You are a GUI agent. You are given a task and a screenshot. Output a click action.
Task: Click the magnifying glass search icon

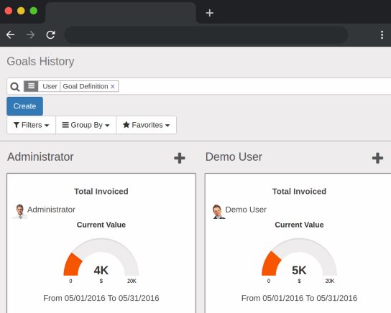14,87
